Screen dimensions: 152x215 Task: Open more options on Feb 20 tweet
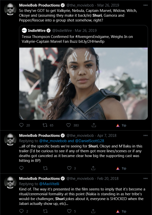pyautogui.click(x=145, y=179)
